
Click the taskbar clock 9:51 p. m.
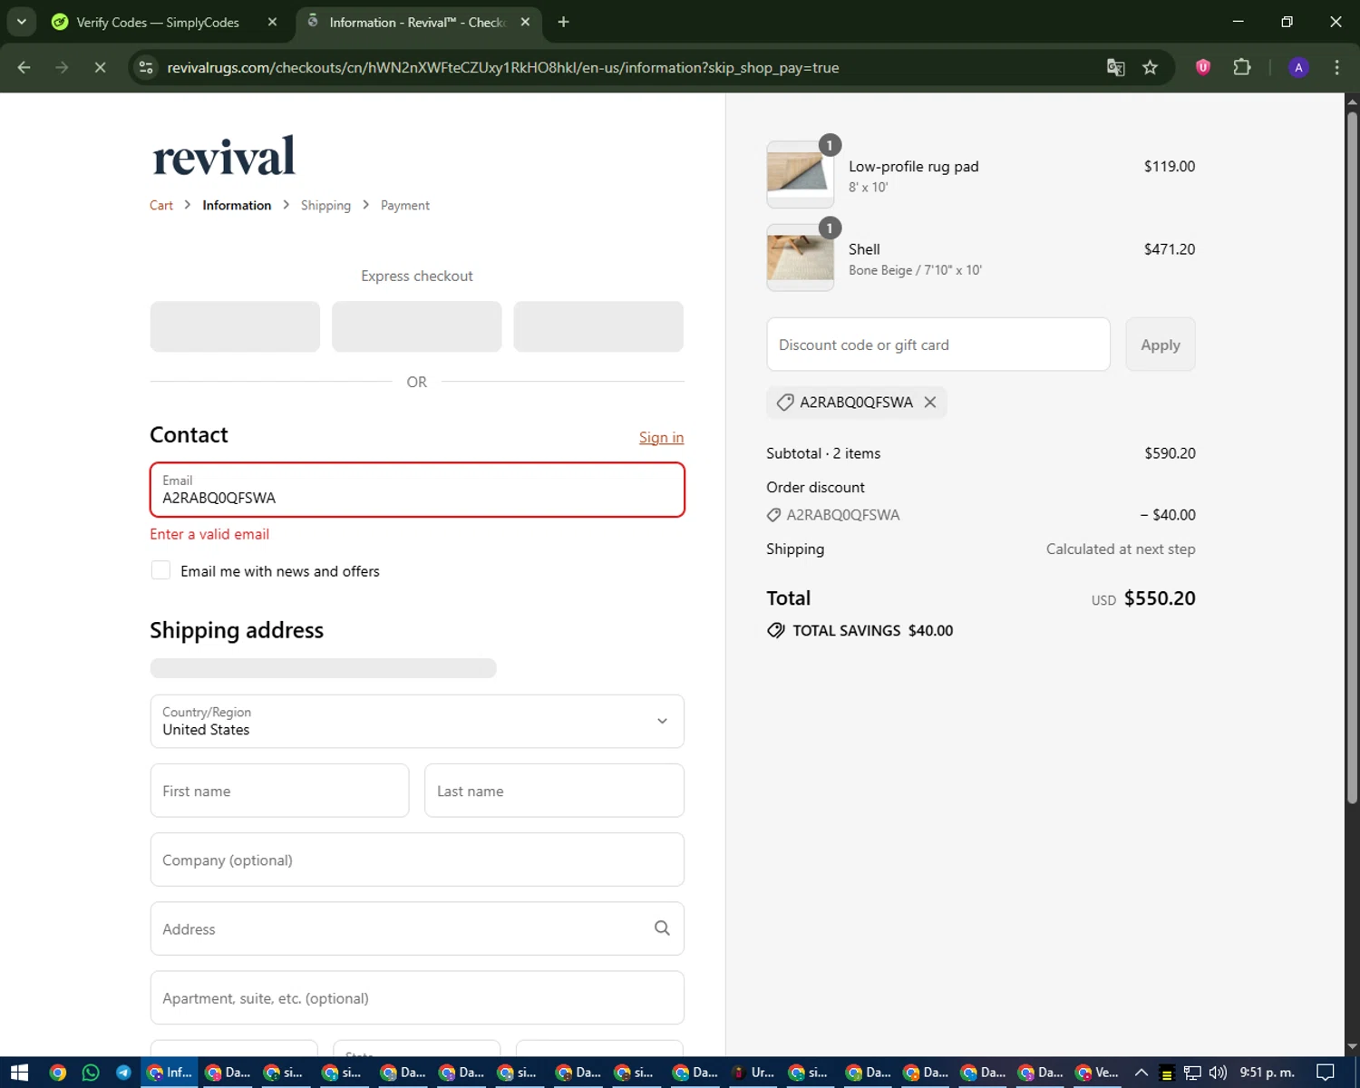(1267, 1073)
